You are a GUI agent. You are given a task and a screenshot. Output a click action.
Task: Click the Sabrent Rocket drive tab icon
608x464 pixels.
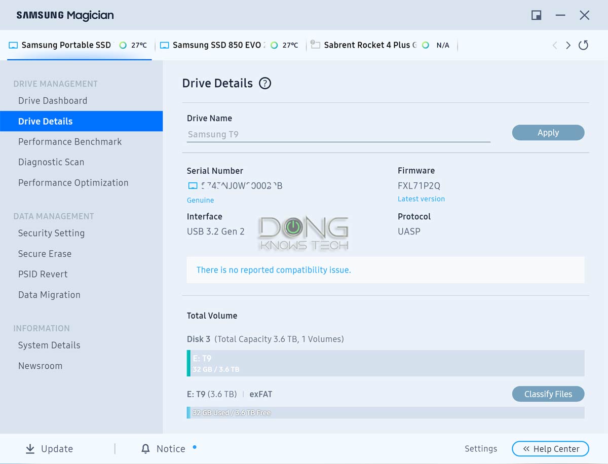click(x=315, y=45)
